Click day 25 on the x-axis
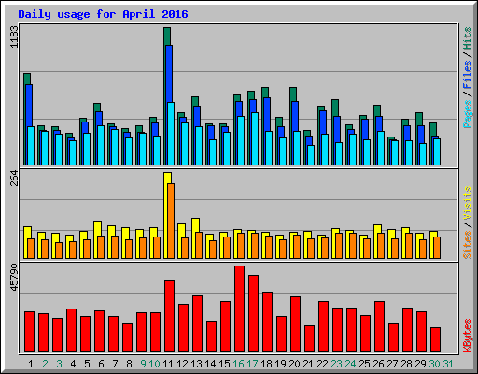 pyautogui.click(x=364, y=364)
